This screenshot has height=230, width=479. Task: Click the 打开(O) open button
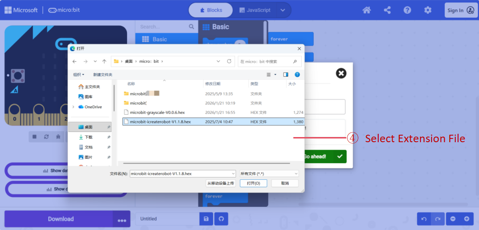(x=253, y=183)
